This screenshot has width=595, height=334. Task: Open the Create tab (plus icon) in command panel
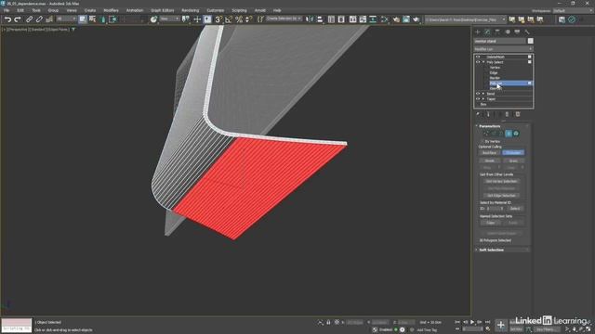point(478,32)
